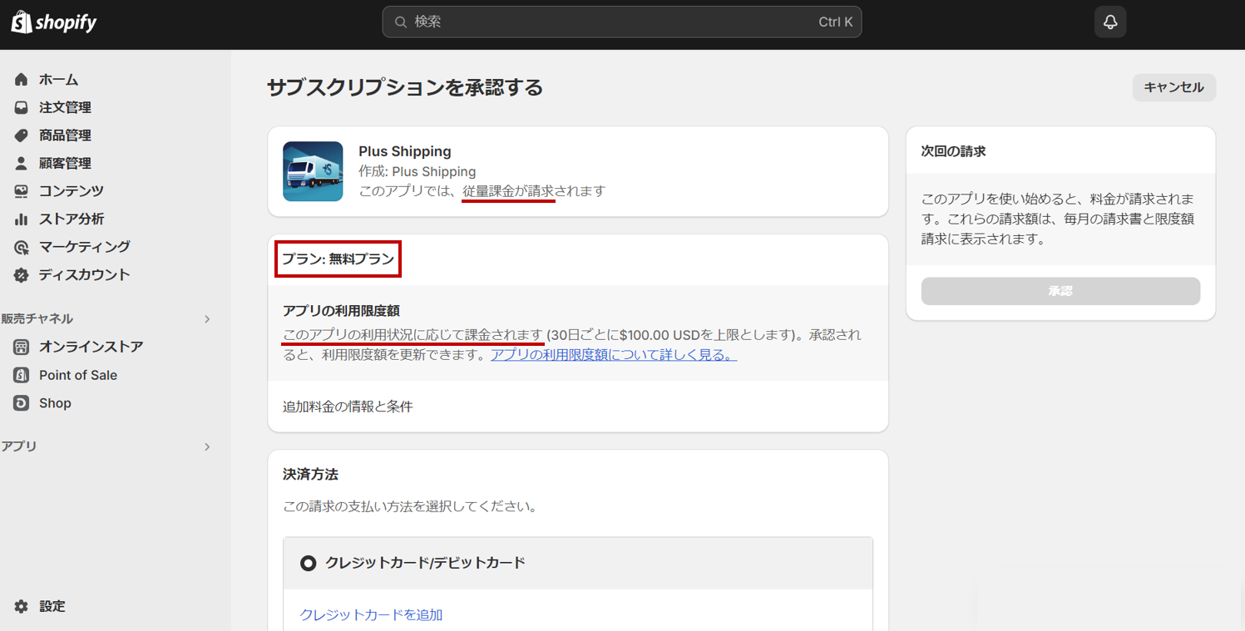Click the オンラインストア storefront icon
1245x631 pixels.
[22, 348]
